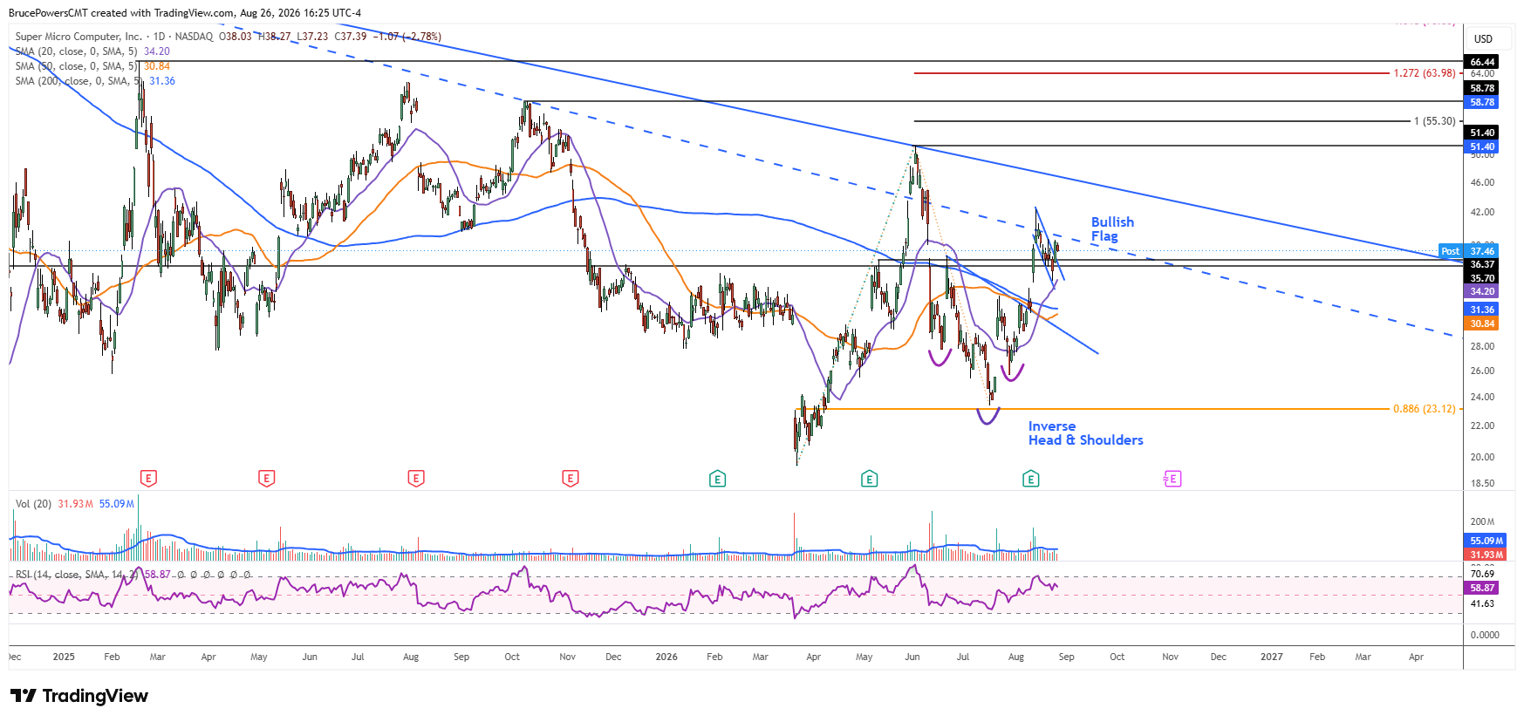The image size is (1524, 722).
Task: Click the USD currency label
Action: tap(1483, 39)
